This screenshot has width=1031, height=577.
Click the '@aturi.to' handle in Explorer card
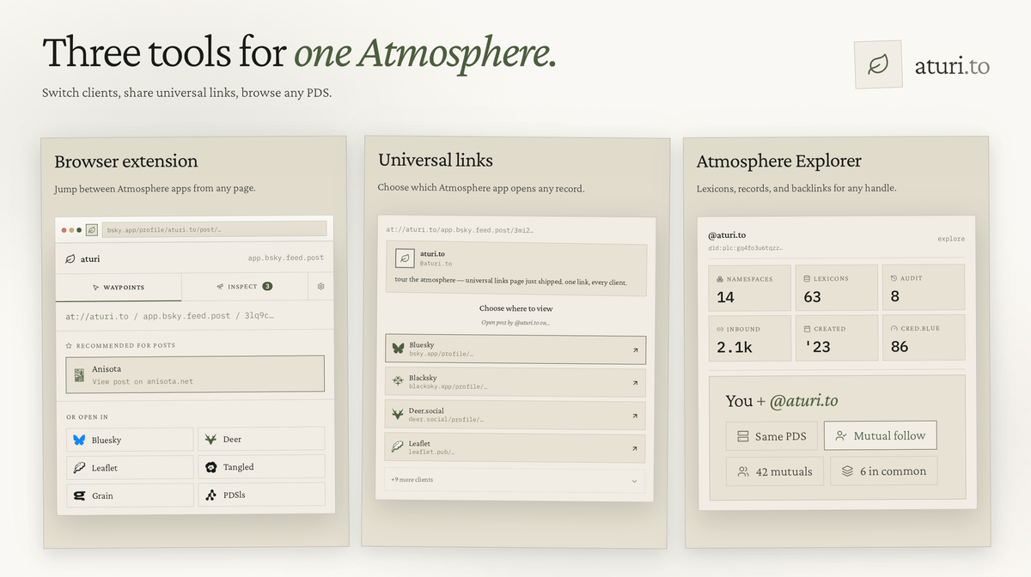coord(727,234)
